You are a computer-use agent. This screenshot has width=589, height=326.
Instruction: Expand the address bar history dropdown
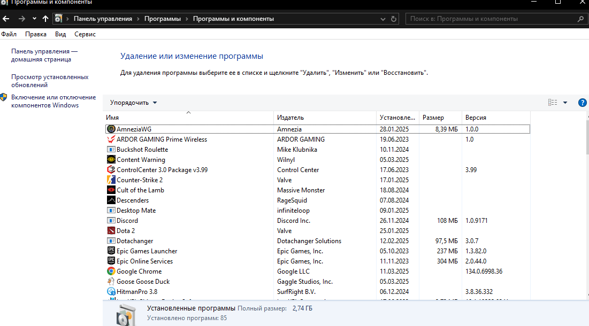pyautogui.click(x=383, y=19)
